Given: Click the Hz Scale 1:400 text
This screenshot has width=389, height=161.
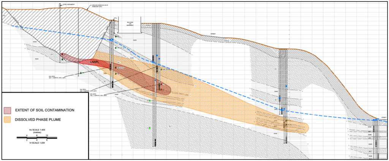Looking at the screenshot, I should point(36,130).
